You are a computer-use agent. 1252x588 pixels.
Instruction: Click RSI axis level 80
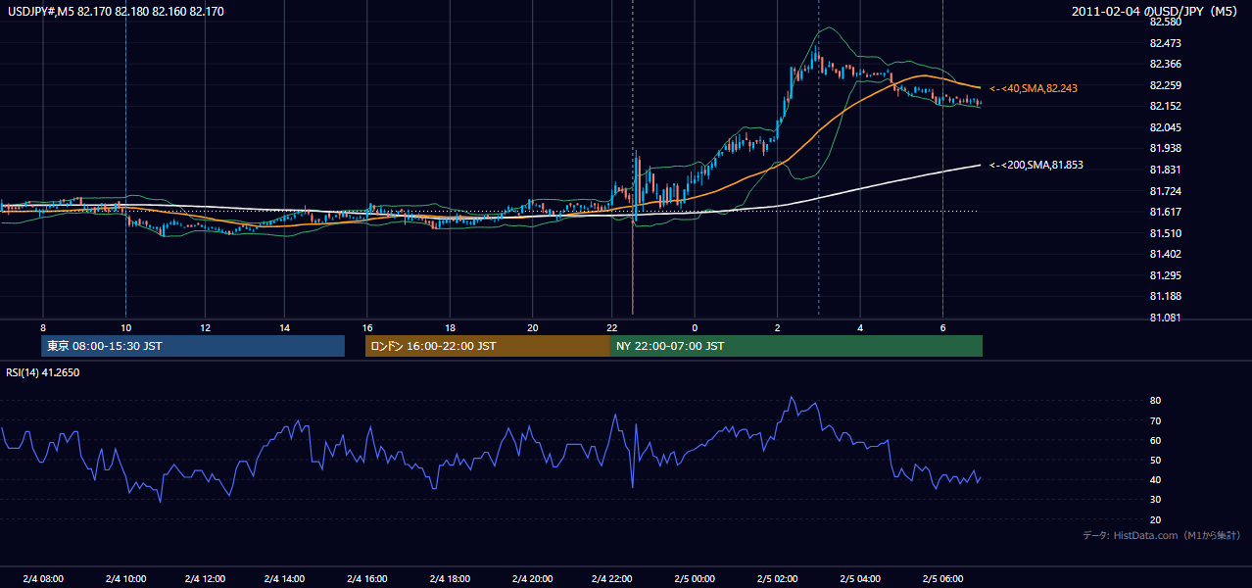coord(1155,401)
